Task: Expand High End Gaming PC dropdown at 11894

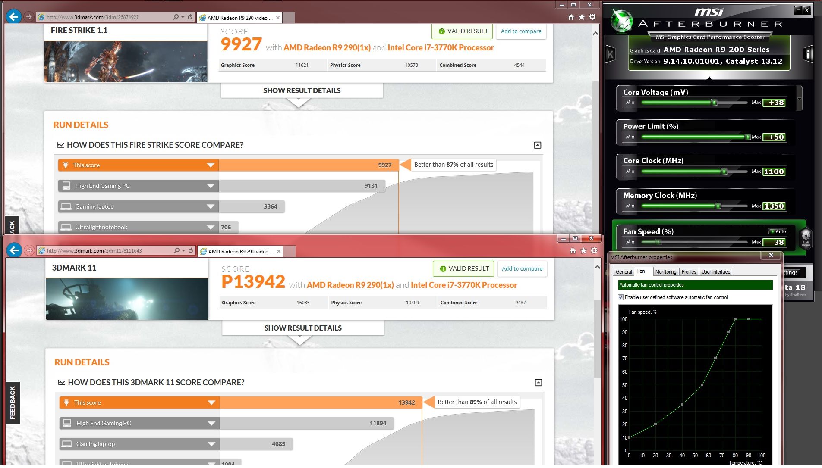Action: 211,423
